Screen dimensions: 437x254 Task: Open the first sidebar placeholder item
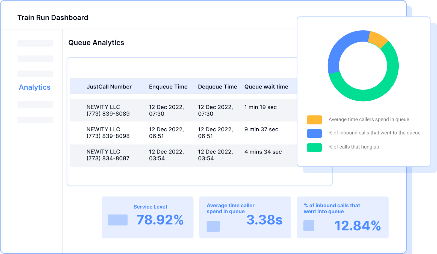pyautogui.click(x=35, y=43)
